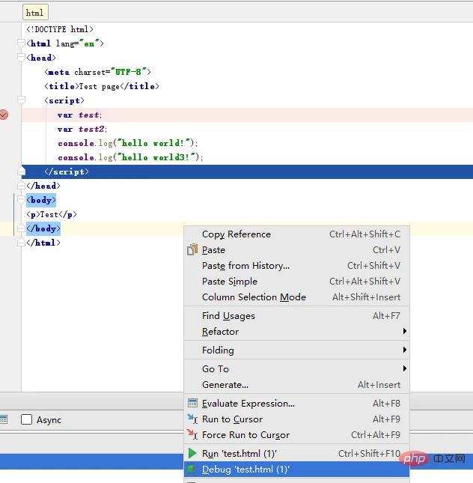Click the html breadcrumb label
This screenshot has width=473, height=483.
click(x=34, y=13)
